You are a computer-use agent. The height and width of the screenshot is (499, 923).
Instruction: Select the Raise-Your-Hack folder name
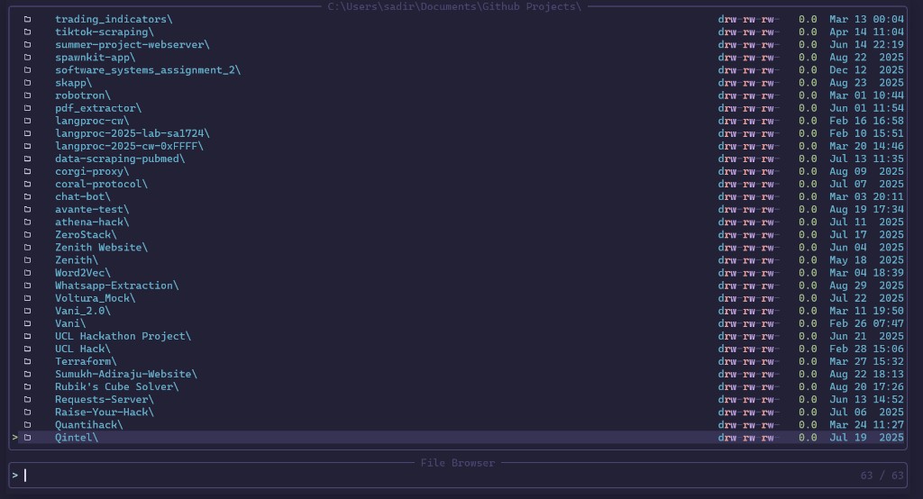[105, 412]
